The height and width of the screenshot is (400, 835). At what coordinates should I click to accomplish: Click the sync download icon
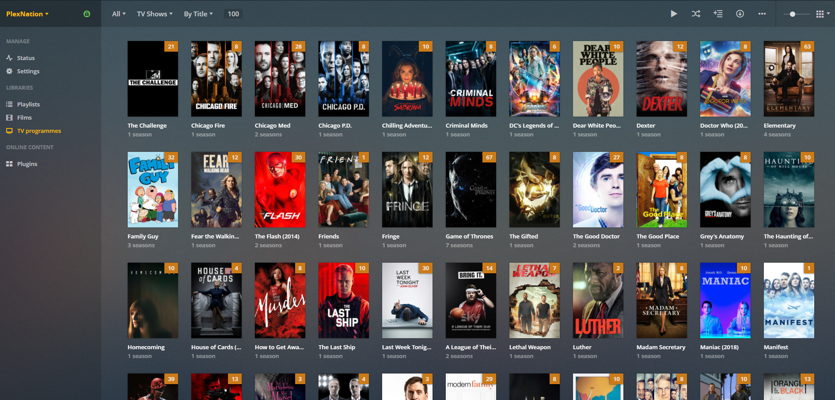pyautogui.click(x=740, y=14)
